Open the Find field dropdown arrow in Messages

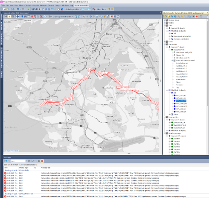point(26,161)
